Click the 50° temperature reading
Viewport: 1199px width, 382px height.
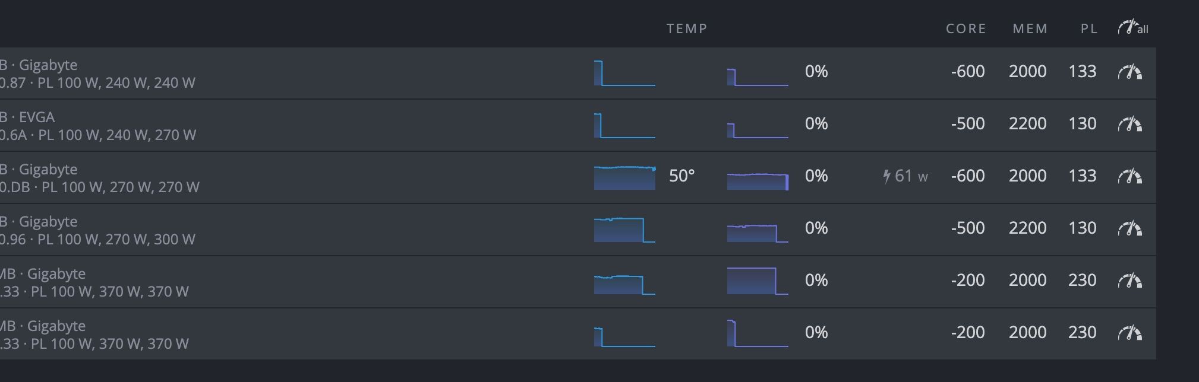(681, 176)
